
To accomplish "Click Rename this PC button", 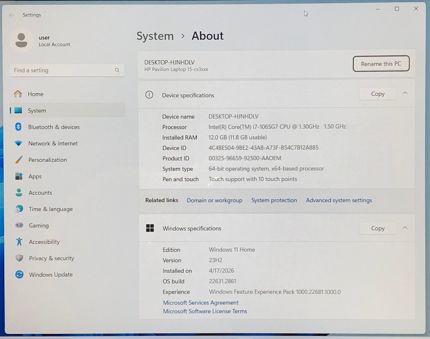I will (381, 64).
